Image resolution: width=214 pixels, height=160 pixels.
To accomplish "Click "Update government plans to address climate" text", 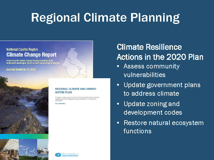I will click(162, 89).
